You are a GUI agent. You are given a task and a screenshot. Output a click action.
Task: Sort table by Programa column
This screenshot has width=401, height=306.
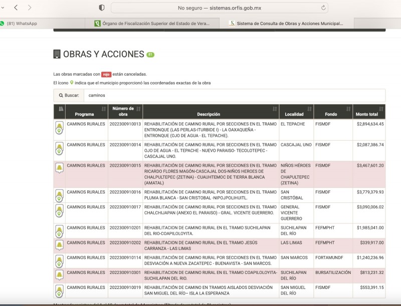point(87,112)
